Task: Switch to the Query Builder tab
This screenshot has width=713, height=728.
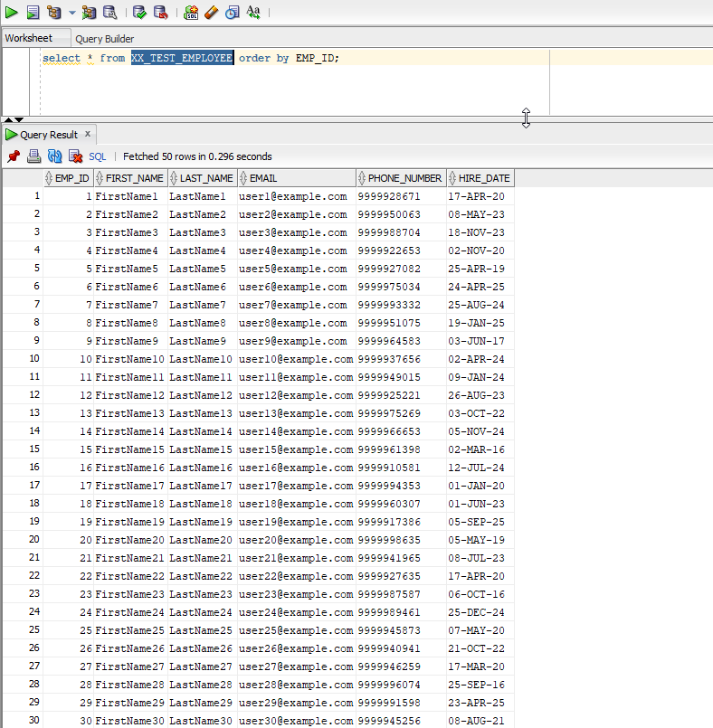Action: (x=104, y=39)
